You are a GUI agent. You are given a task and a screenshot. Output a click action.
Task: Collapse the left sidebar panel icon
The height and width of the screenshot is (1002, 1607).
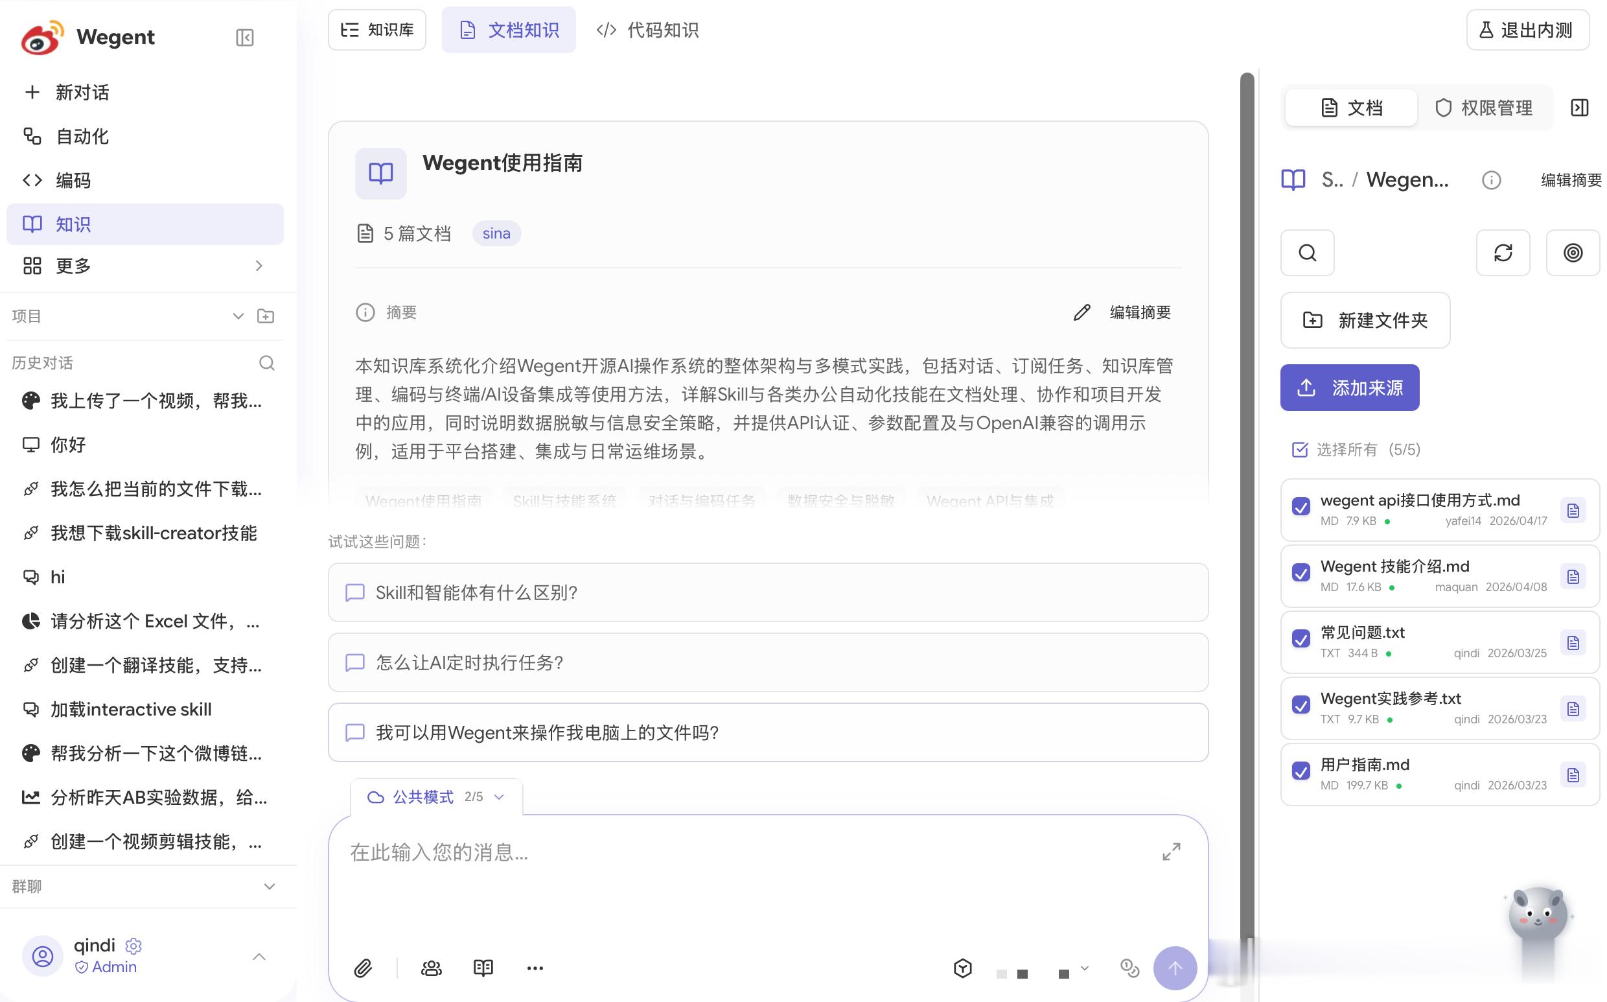tap(244, 37)
